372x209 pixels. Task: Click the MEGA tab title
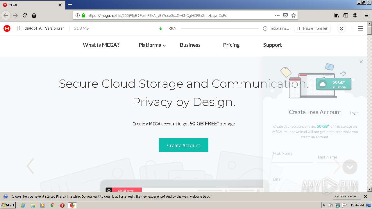coord(13,5)
